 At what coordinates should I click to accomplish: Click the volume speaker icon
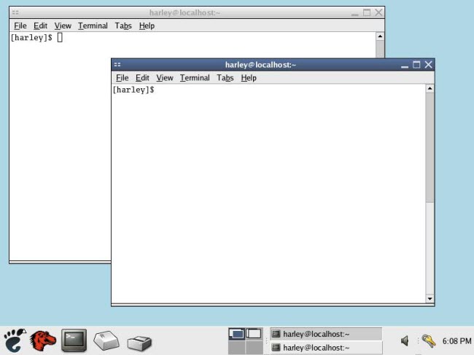[x=405, y=341]
